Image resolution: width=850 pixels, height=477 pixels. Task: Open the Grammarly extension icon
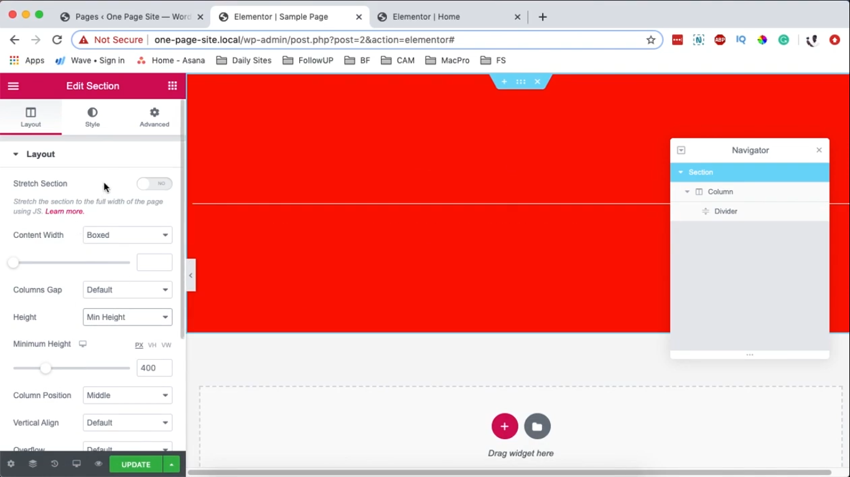783,40
